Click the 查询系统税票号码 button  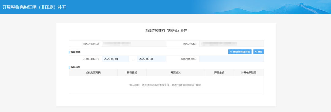[240, 52]
